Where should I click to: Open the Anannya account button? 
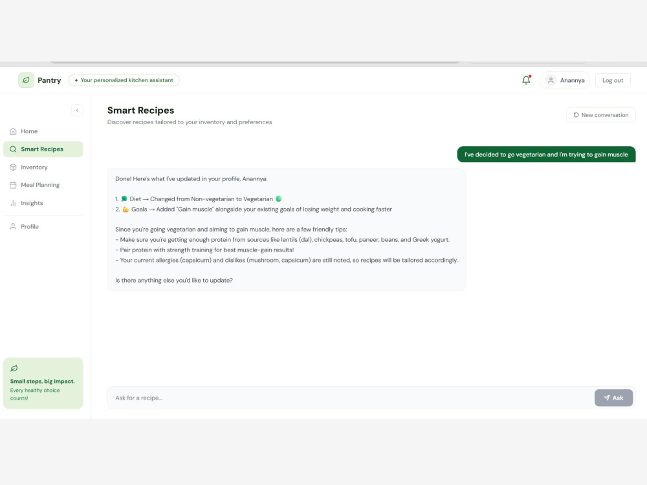tap(564, 80)
